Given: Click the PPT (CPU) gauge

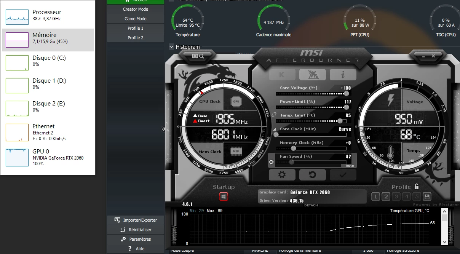Looking at the screenshot, I should (359, 21).
